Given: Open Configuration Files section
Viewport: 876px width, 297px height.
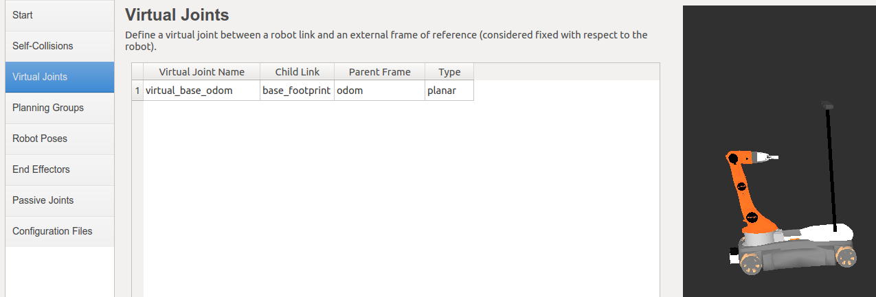Looking at the screenshot, I should tap(60, 231).
